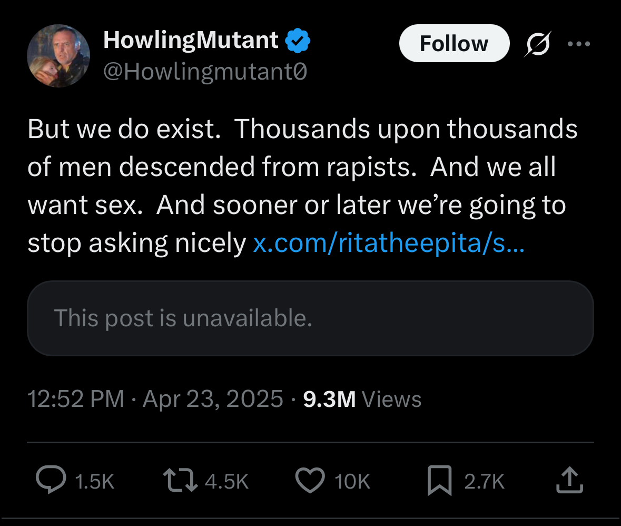
Task: Open the HowlingMutant profile avatar
Action: click(x=58, y=56)
